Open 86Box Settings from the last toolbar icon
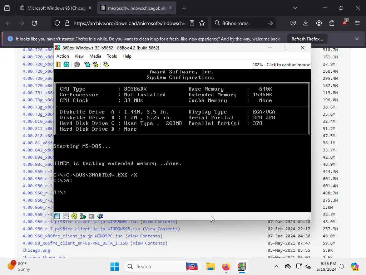This screenshot has height=275, width=366. [x=106, y=64]
